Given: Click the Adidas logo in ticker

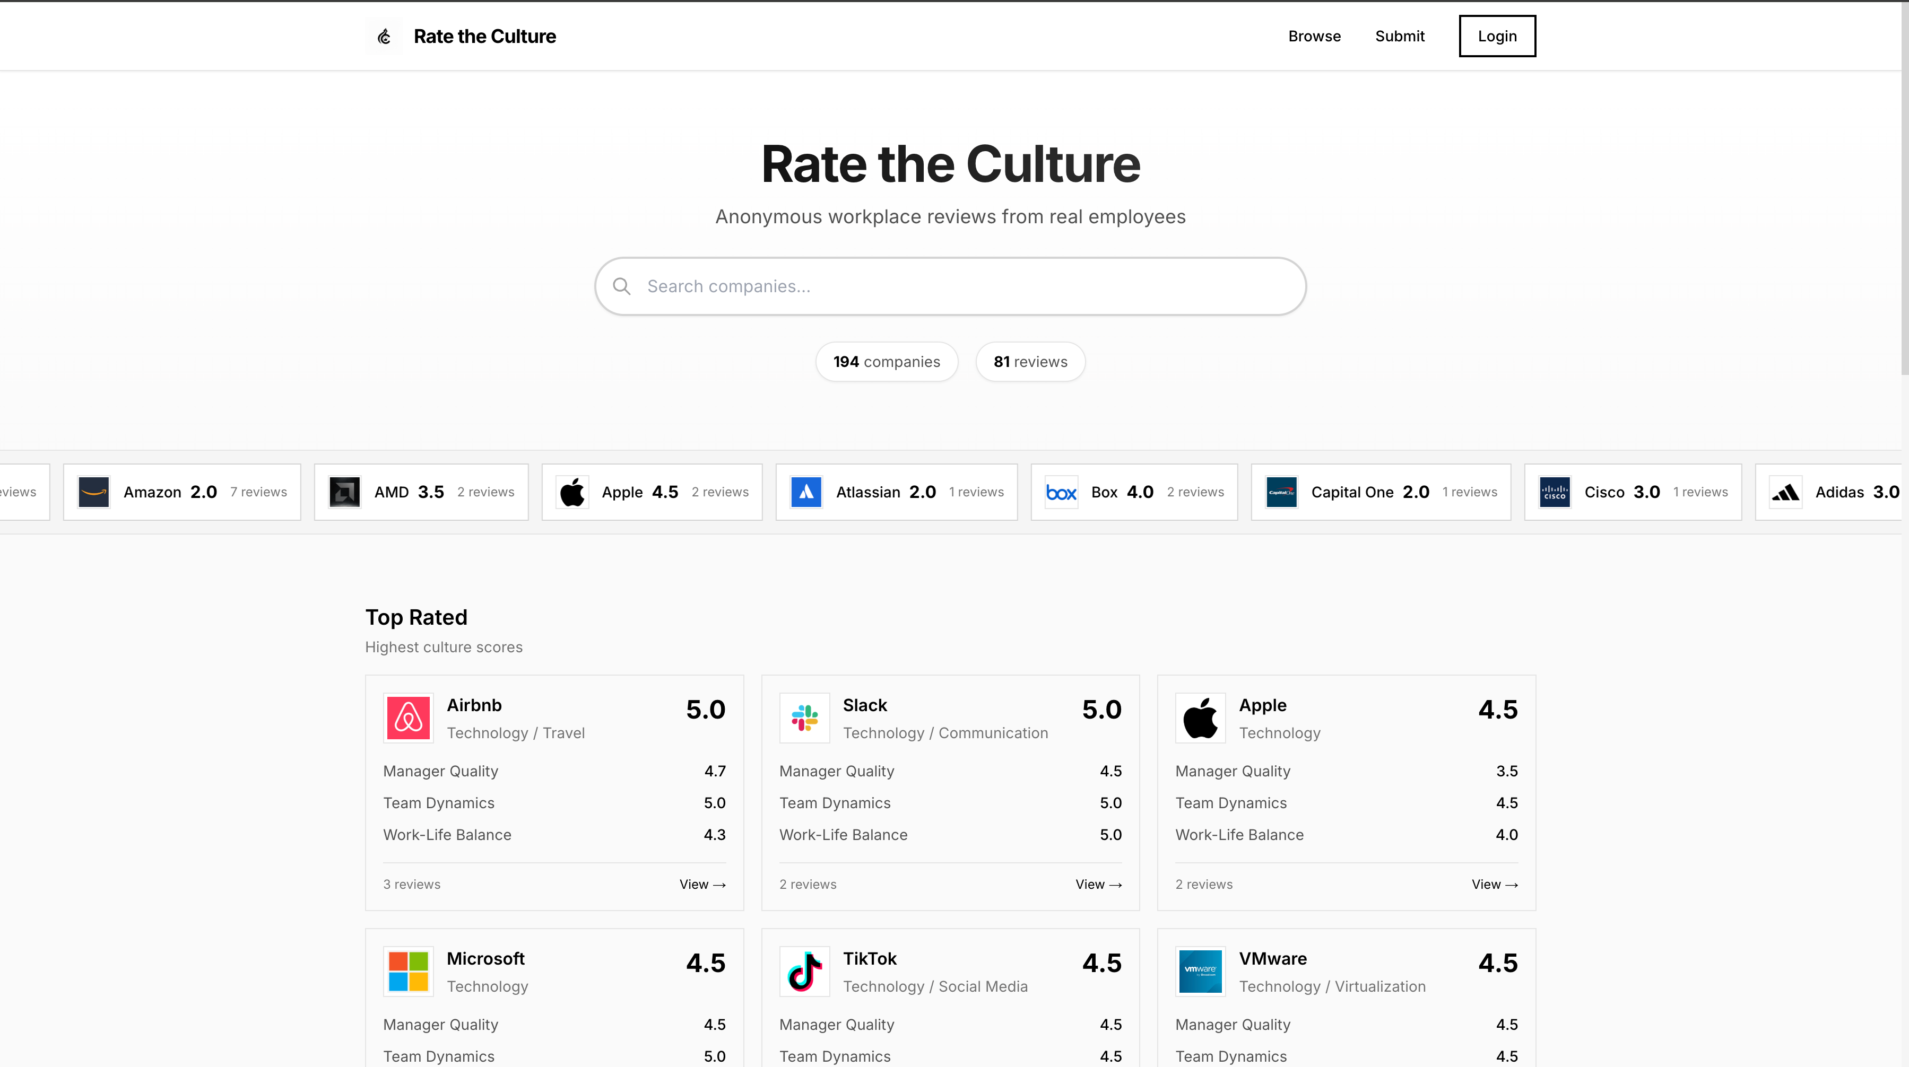Looking at the screenshot, I should 1786,492.
